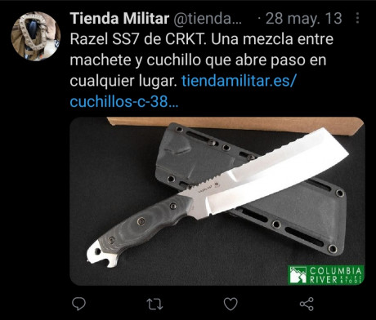Open the cuchillos-c-38… URL portion

[x=124, y=102]
